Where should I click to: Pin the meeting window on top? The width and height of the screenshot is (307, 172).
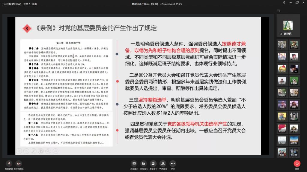[x=284, y=3]
